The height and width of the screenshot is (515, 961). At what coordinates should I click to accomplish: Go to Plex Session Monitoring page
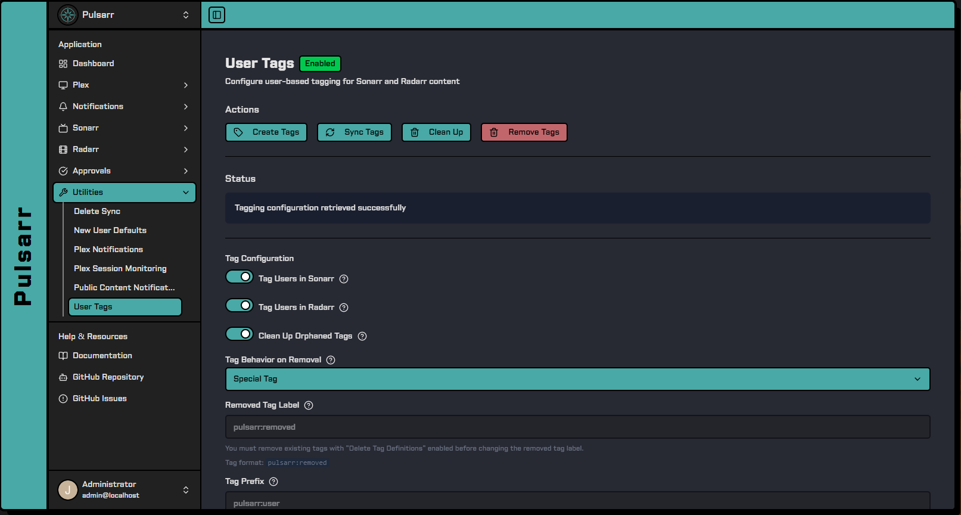[x=120, y=269]
